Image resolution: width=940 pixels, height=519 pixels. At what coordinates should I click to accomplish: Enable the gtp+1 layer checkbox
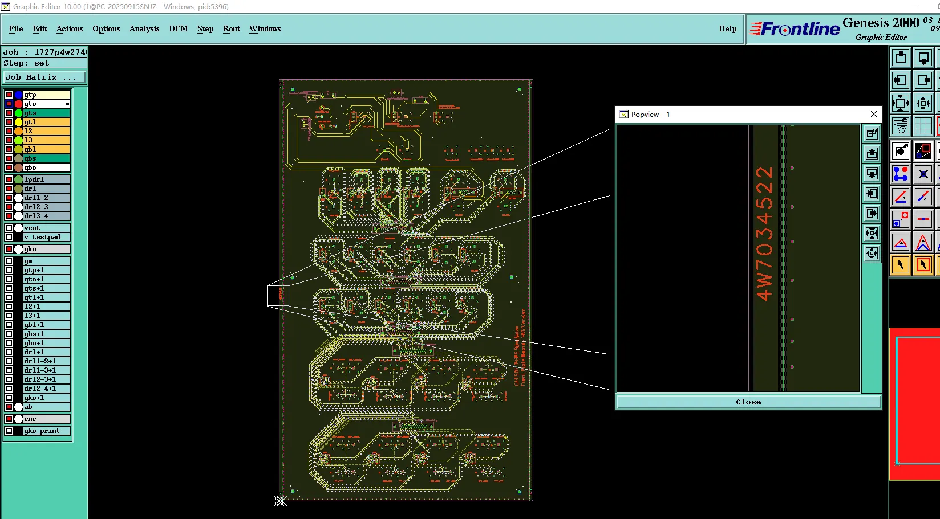click(x=9, y=270)
